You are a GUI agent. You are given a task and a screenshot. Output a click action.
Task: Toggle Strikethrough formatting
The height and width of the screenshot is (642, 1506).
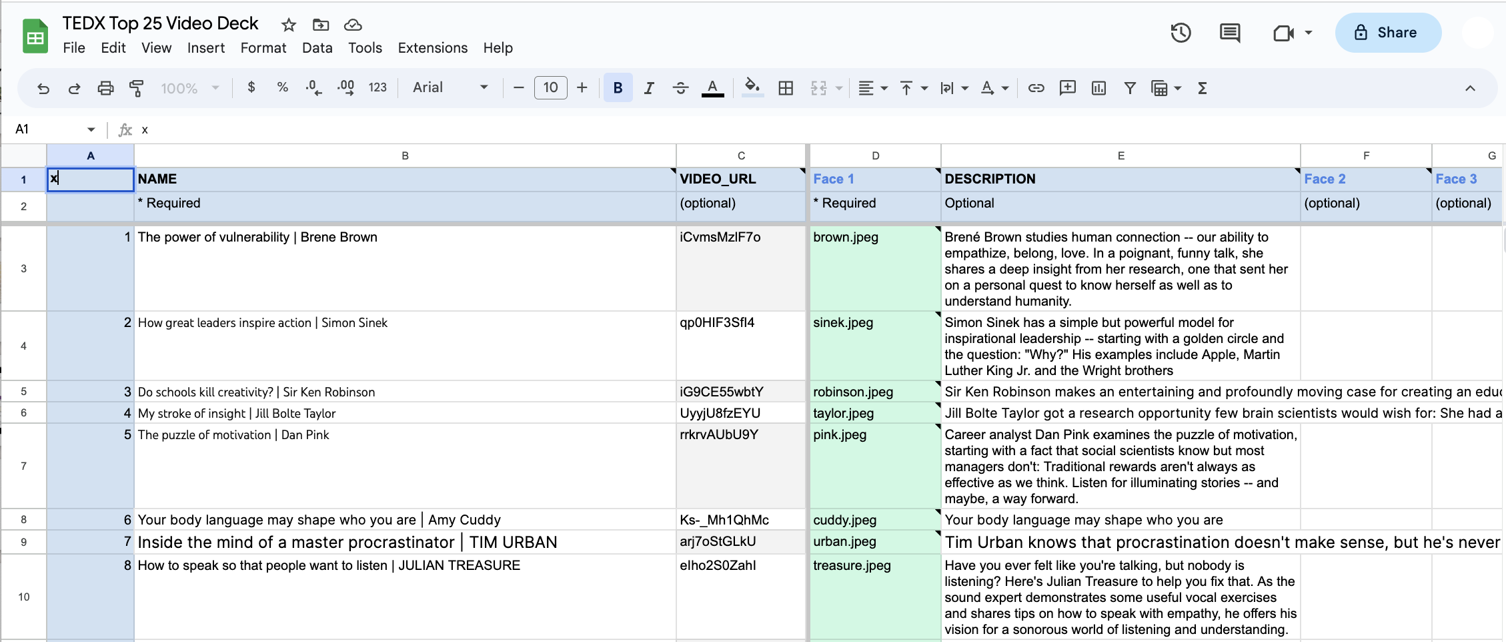click(680, 88)
